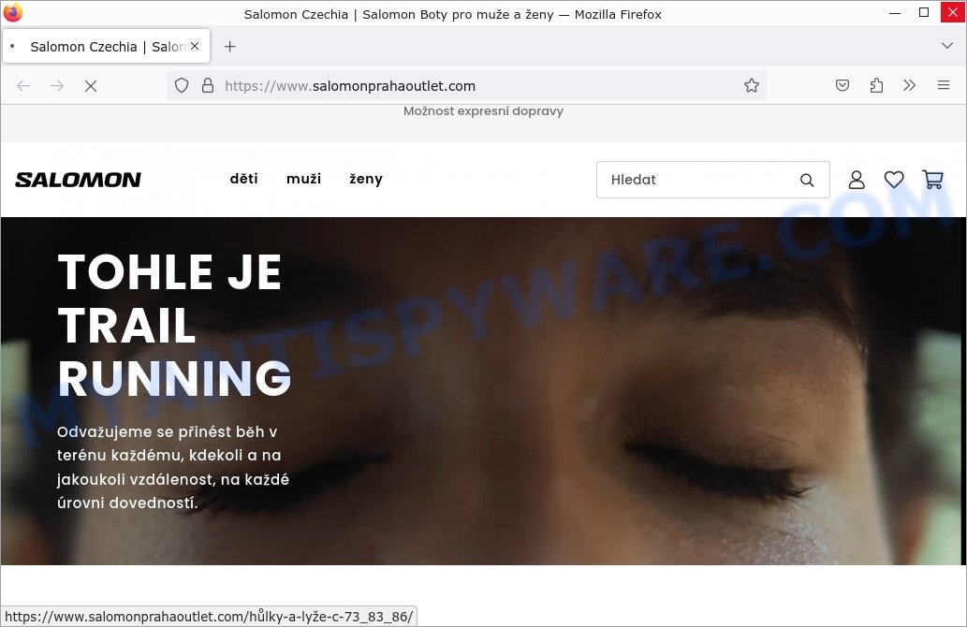Submit search with magnifier icon

(x=807, y=180)
